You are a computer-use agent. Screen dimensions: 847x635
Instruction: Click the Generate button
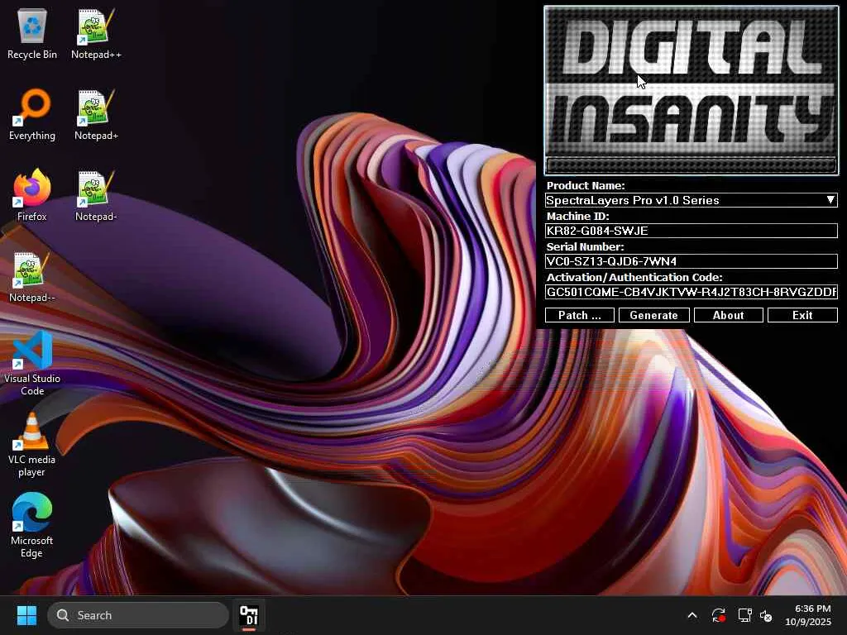[653, 315]
